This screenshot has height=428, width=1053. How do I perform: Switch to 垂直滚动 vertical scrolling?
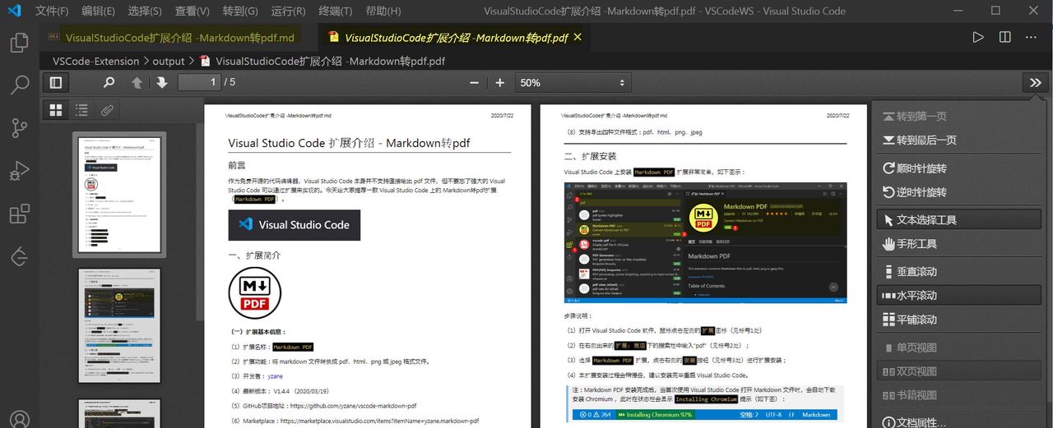tap(960, 271)
